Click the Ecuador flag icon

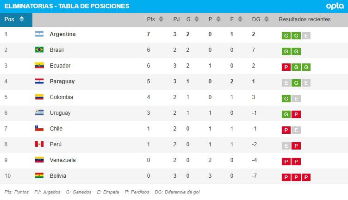coord(39,66)
